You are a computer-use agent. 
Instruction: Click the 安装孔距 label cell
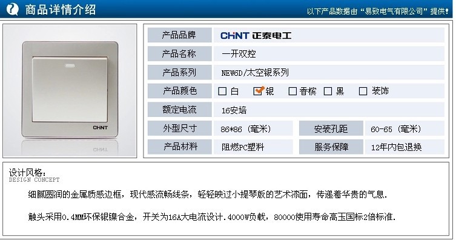(331, 128)
